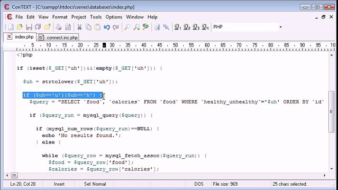Click the vertical scrollbar down arrow
The height and width of the screenshot is (190, 338).
click(x=332, y=169)
